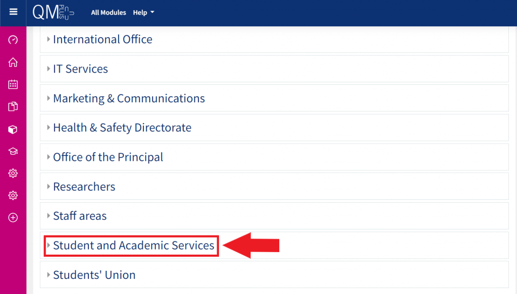Screen dimensions: 517x294
Task: Open the calendar icon in sidebar
Action: pyautogui.click(x=13, y=84)
